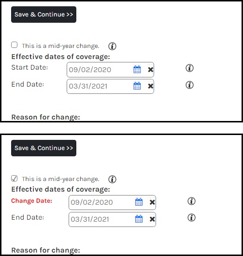Open info icon beside unchecked mid-year change

112,46
